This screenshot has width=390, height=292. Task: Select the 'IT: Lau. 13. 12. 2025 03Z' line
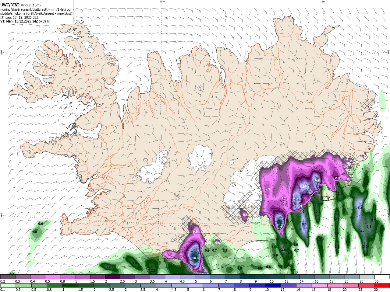[19, 17]
